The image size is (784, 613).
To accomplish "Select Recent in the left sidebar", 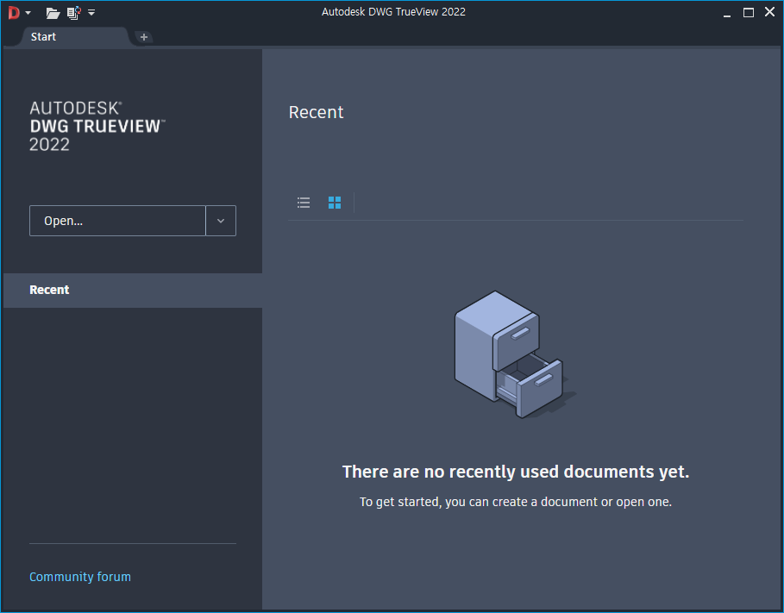I will pos(50,290).
